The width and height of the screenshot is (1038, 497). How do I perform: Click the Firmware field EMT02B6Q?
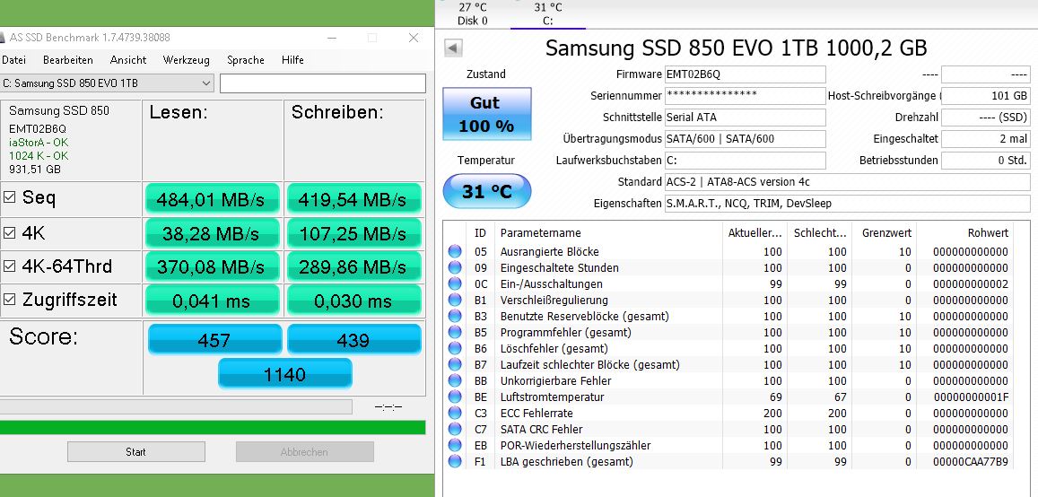coord(746,74)
